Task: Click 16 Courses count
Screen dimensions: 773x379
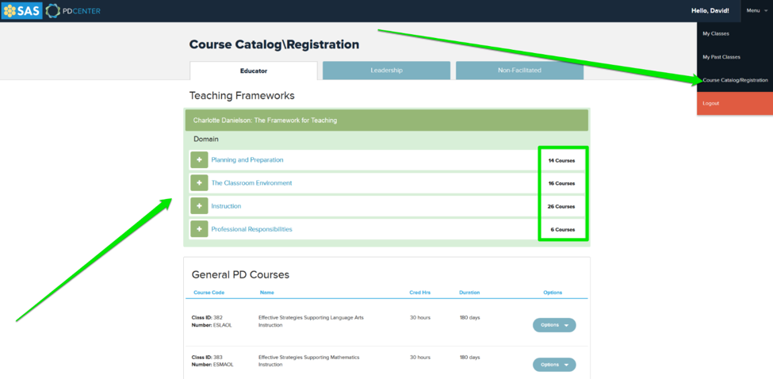Action: click(561, 183)
